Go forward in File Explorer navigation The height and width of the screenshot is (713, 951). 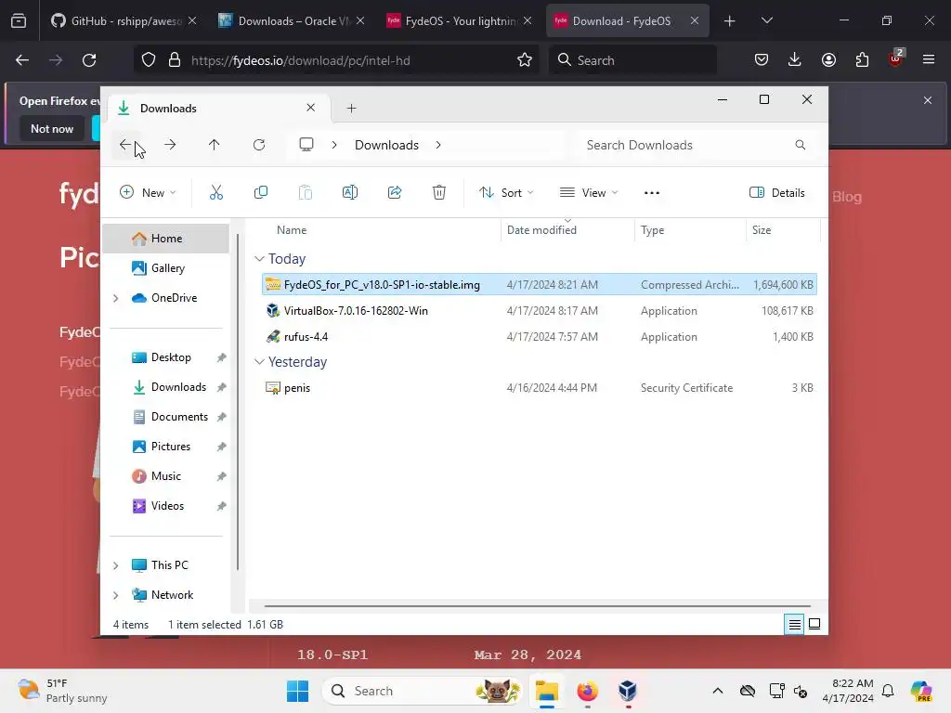[170, 145]
